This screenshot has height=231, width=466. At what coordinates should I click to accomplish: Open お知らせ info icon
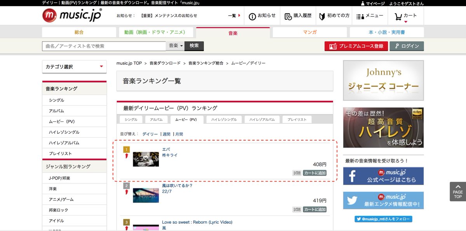click(262, 16)
